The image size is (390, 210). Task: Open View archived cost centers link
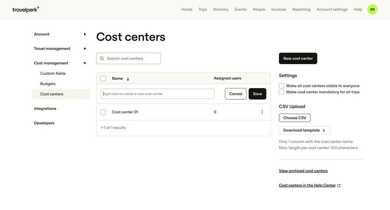click(303, 171)
